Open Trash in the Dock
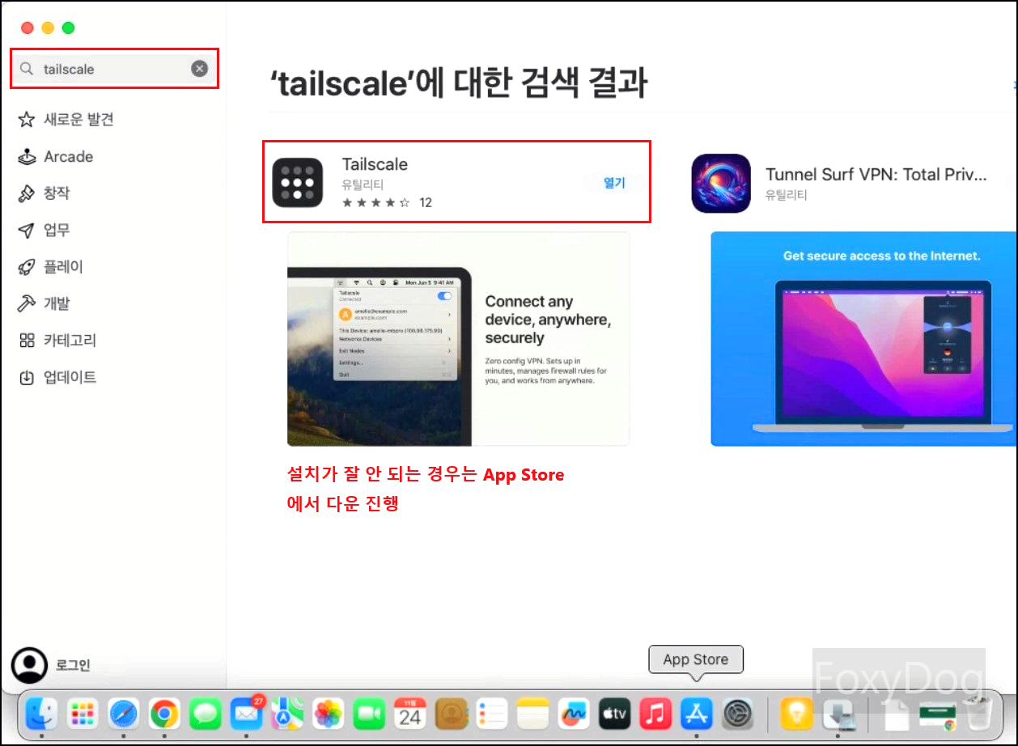 979,714
